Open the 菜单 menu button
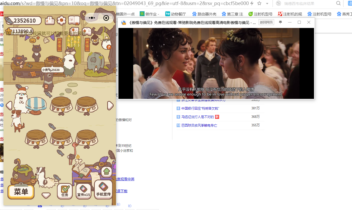 (x=21, y=192)
